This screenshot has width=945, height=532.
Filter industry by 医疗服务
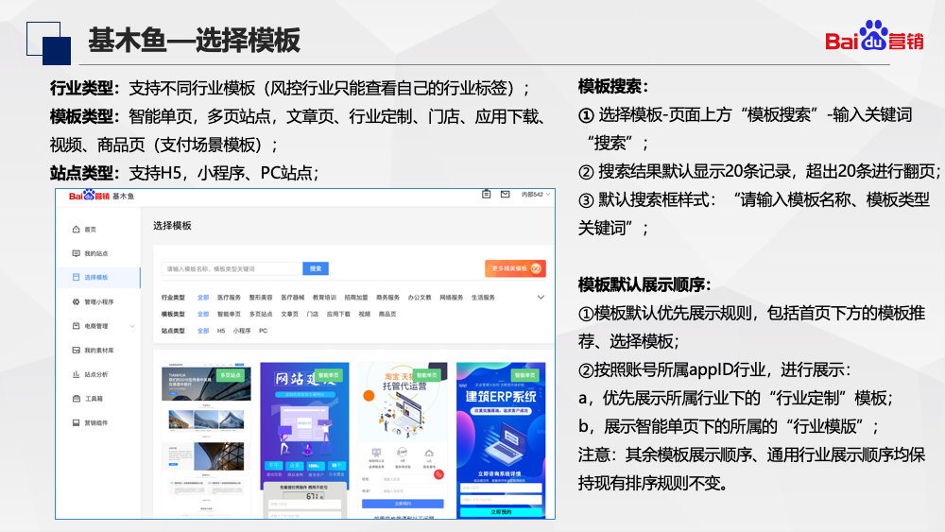click(x=229, y=297)
